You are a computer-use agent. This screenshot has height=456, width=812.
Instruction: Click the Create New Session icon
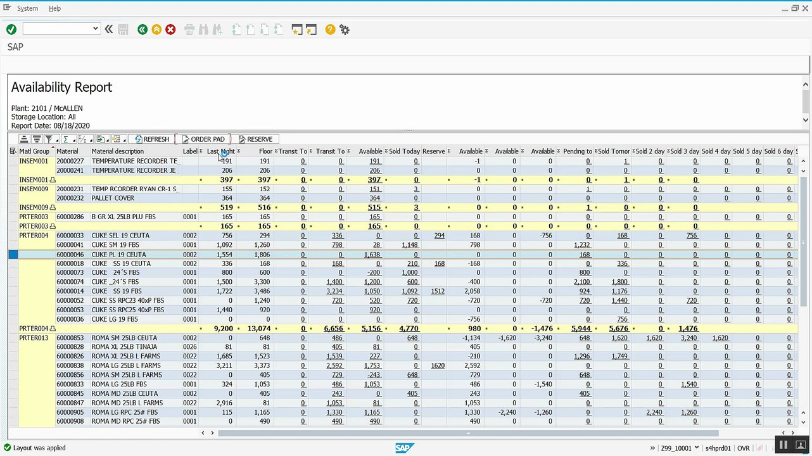[x=296, y=29]
